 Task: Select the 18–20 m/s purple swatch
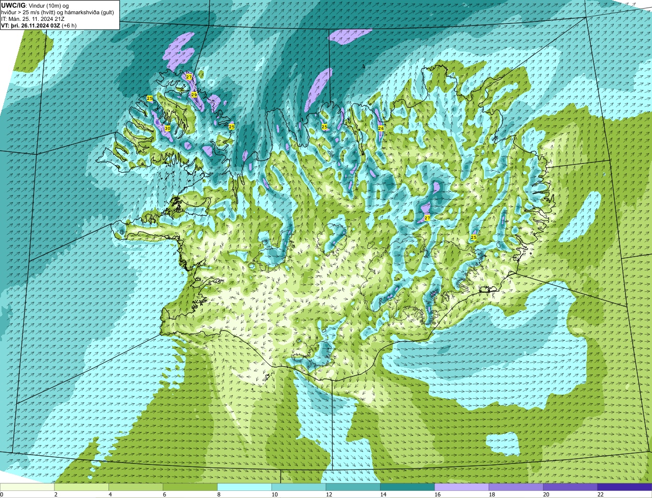point(515,487)
